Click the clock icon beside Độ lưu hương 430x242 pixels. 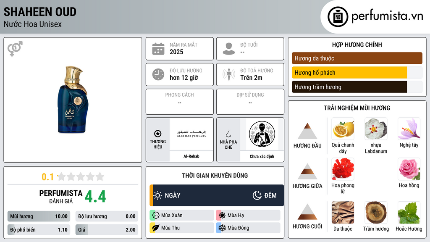[x=158, y=75]
